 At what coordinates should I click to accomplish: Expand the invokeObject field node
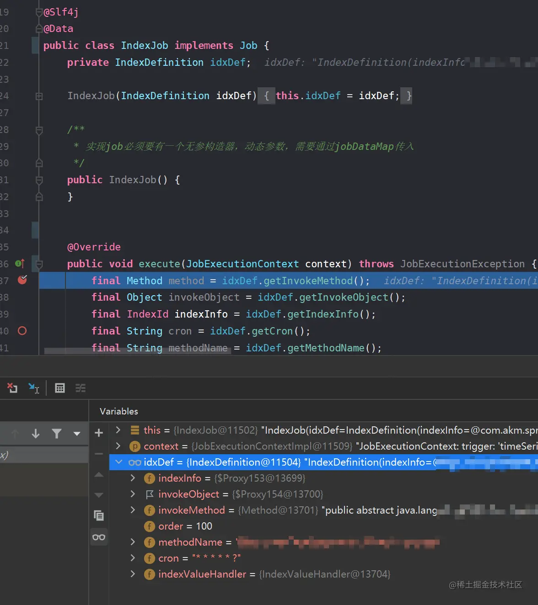133,494
